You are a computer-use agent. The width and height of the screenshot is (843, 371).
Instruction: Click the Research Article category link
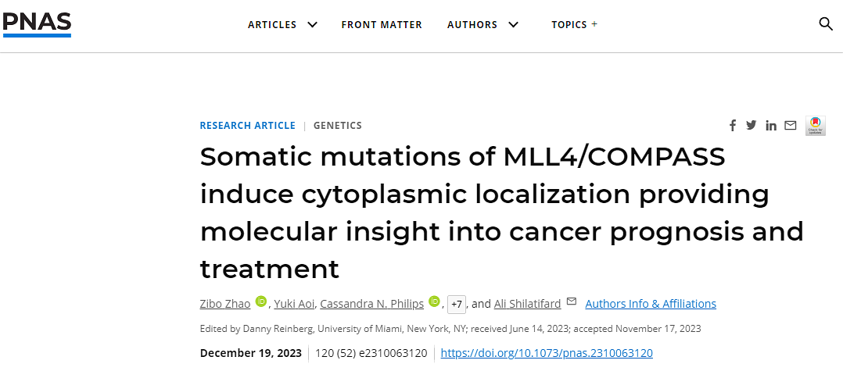pyautogui.click(x=247, y=126)
